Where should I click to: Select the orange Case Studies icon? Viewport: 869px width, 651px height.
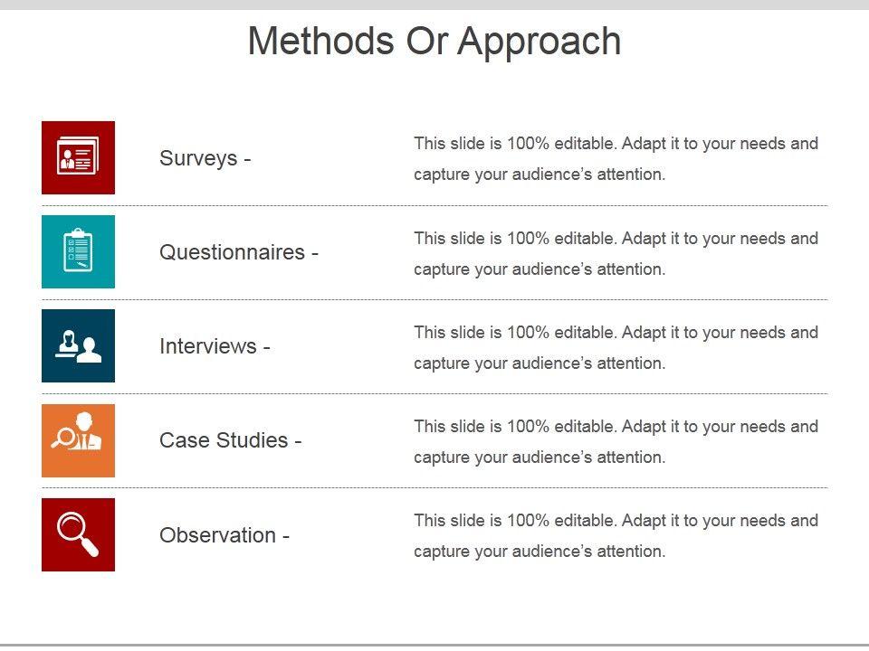[x=78, y=440]
